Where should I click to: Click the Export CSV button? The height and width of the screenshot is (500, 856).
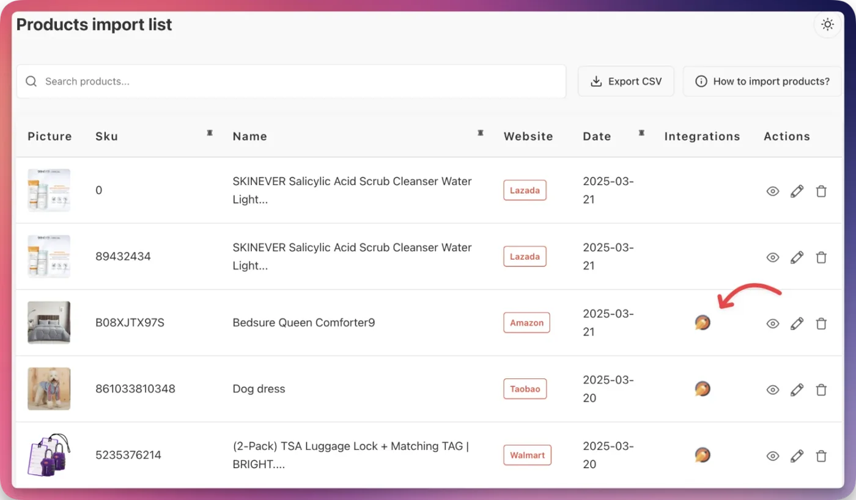pyautogui.click(x=626, y=81)
